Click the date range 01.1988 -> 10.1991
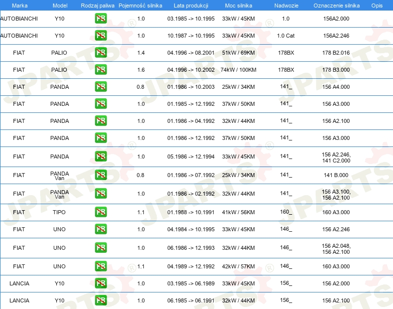 (x=191, y=212)
